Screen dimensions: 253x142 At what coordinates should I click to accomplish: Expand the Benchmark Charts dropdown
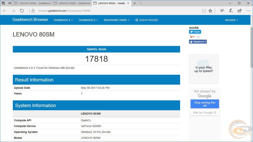(x=117, y=20)
